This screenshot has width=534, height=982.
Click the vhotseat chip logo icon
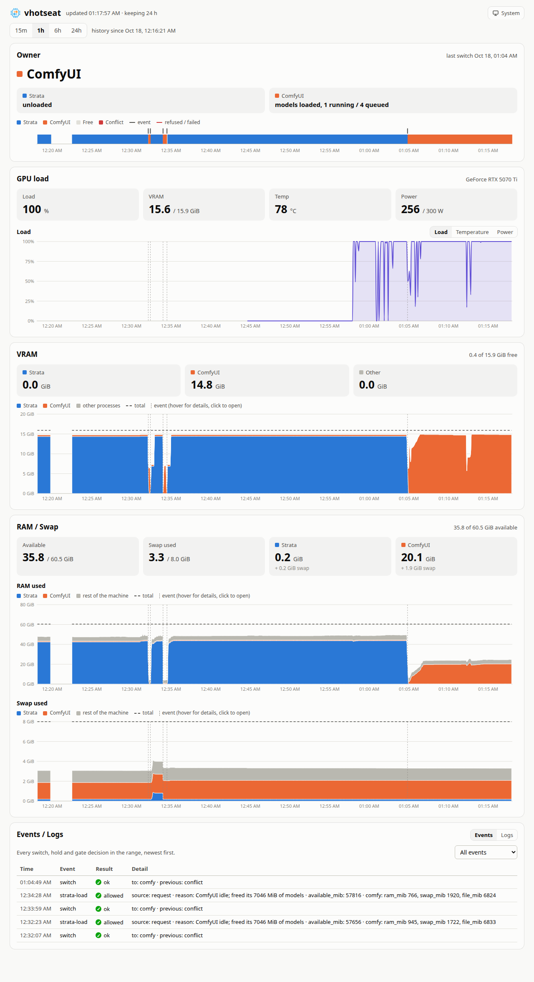(15, 13)
